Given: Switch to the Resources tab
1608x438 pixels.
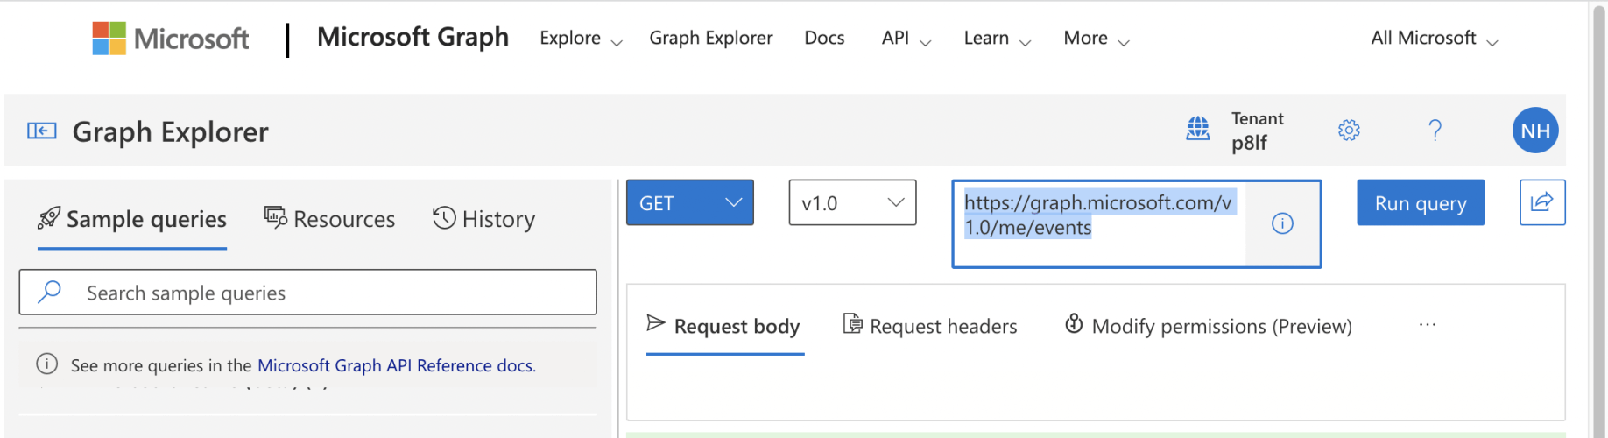Looking at the screenshot, I should pyautogui.click(x=330, y=219).
